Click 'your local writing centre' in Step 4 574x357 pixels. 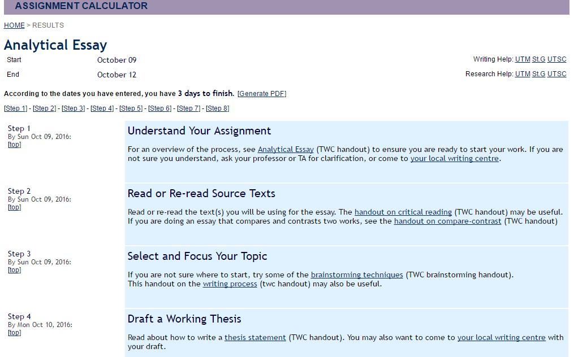(501, 338)
